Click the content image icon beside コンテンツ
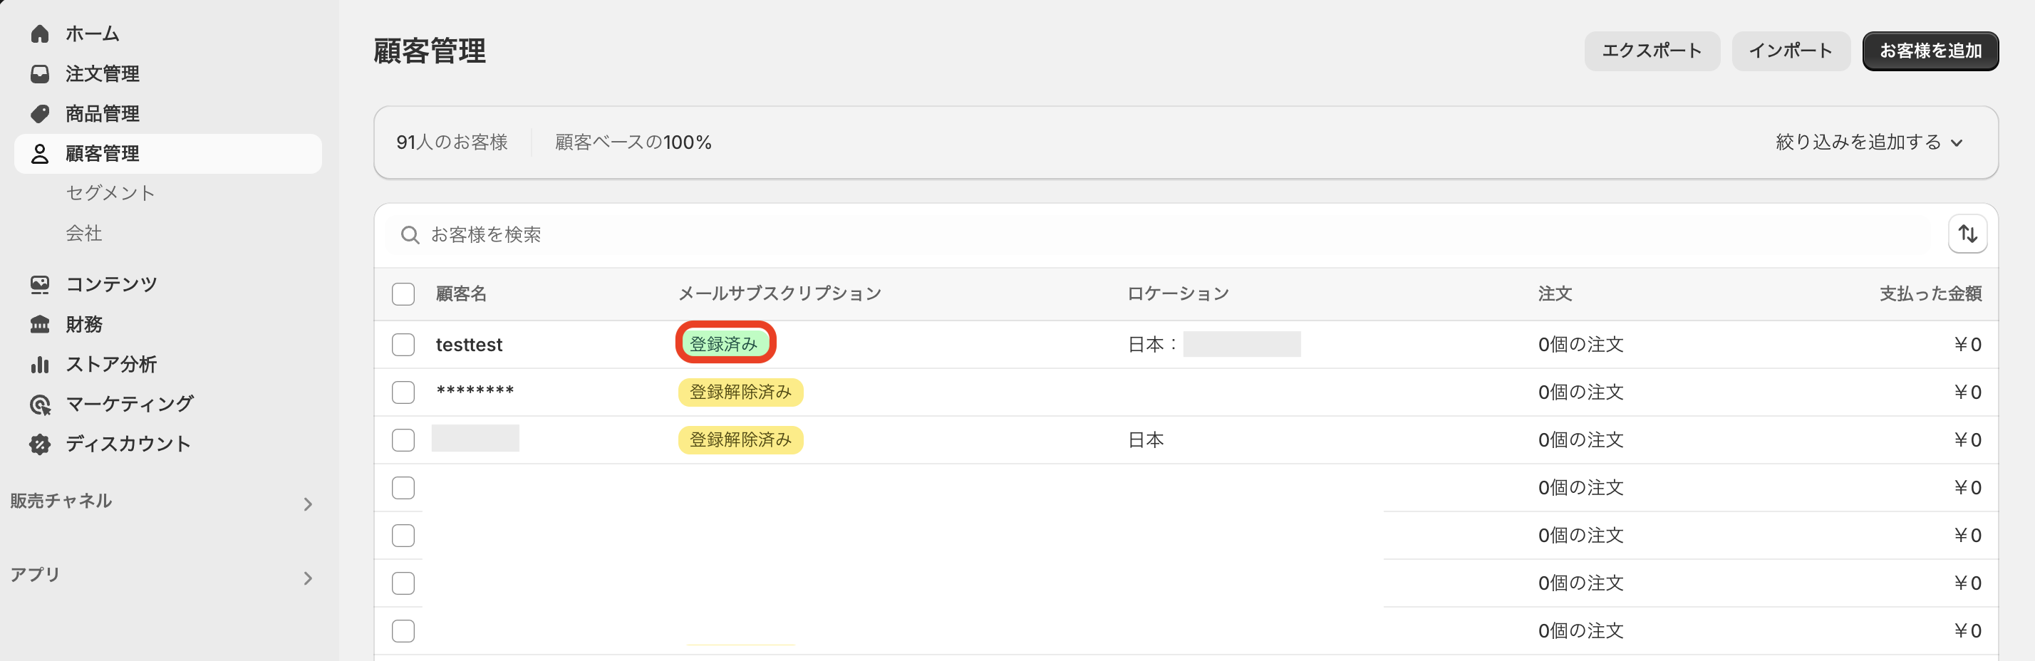Image resolution: width=2035 pixels, height=661 pixels. click(39, 284)
